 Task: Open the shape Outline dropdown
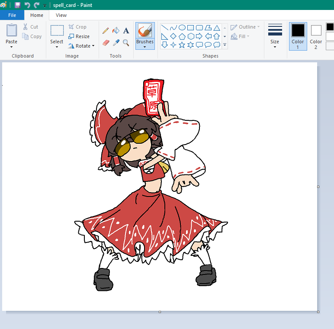245,27
